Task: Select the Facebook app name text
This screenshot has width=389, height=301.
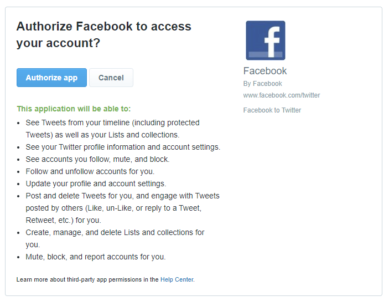Action: click(265, 71)
